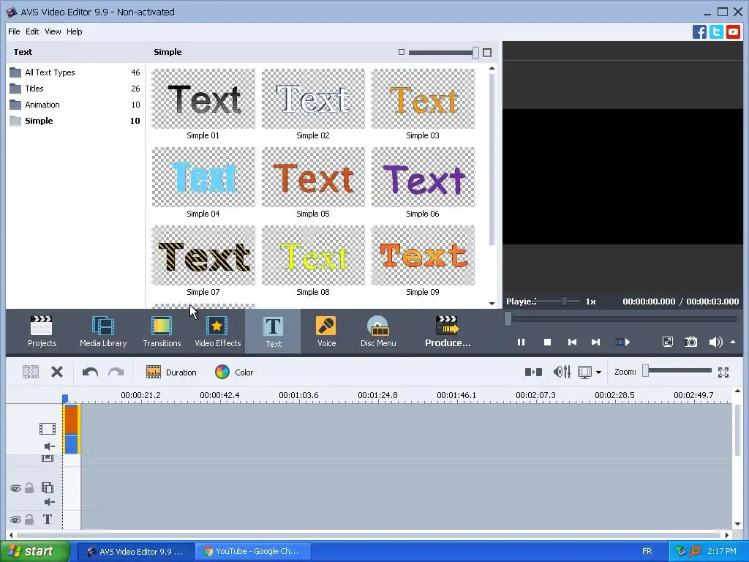Select the All Text Types folder
Image resolution: width=749 pixels, height=562 pixels.
75,72
